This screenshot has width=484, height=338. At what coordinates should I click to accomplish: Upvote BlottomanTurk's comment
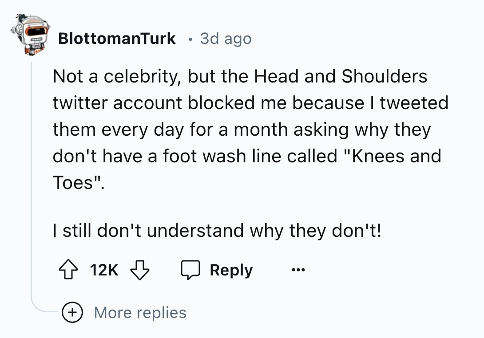pos(67,270)
